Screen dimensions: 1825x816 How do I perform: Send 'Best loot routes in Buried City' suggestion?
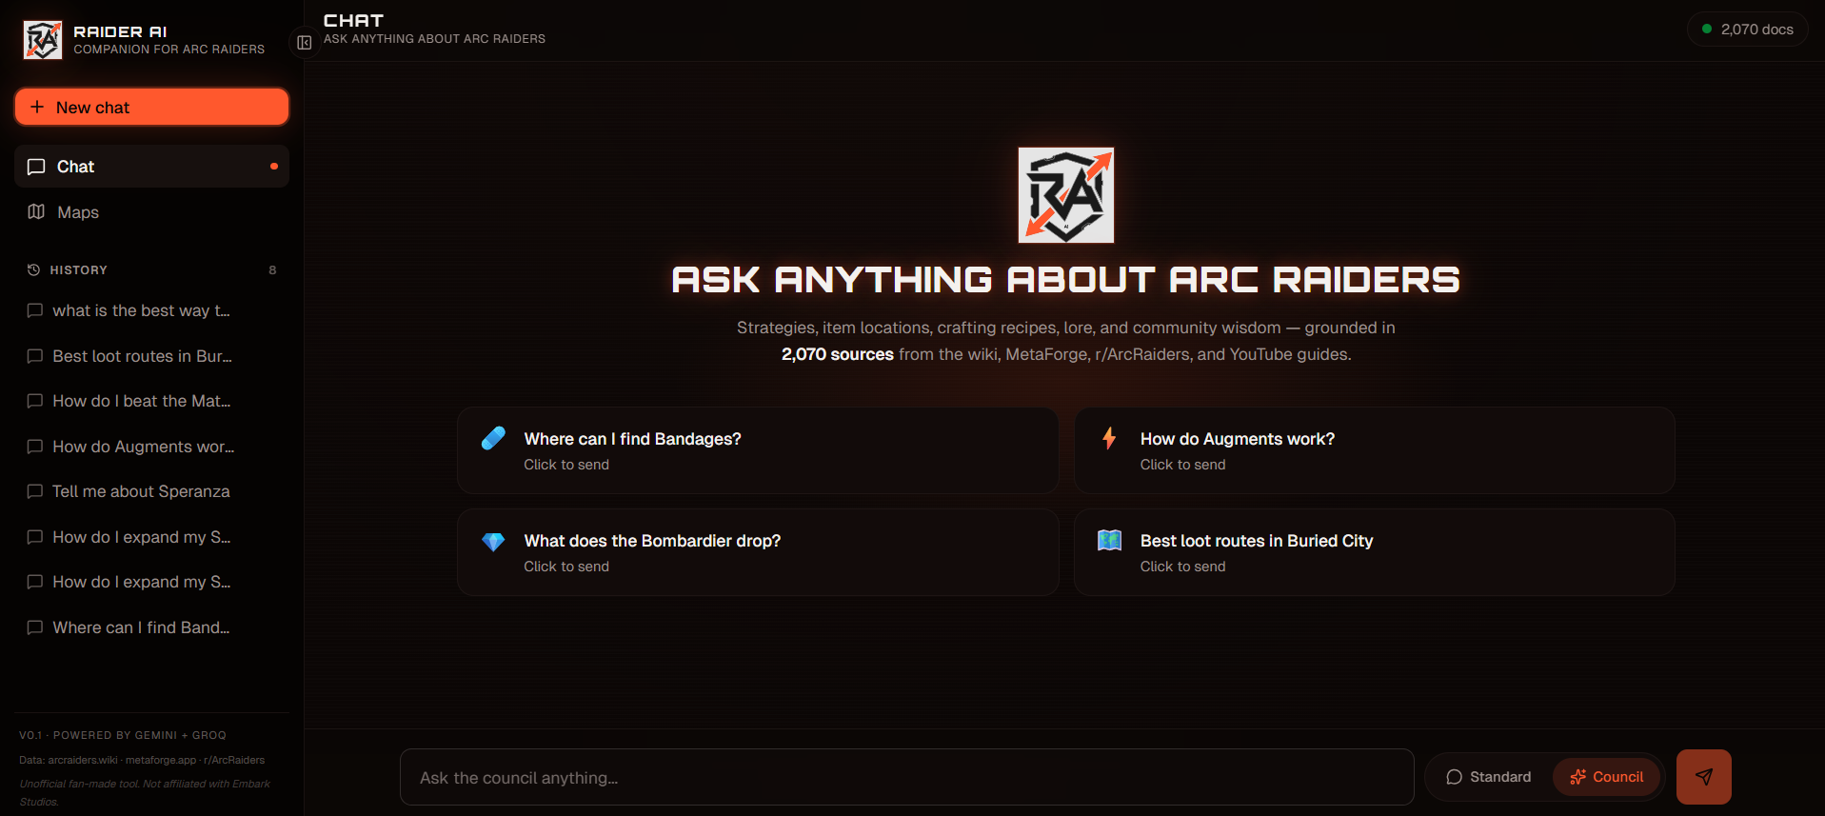coord(1375,552)
